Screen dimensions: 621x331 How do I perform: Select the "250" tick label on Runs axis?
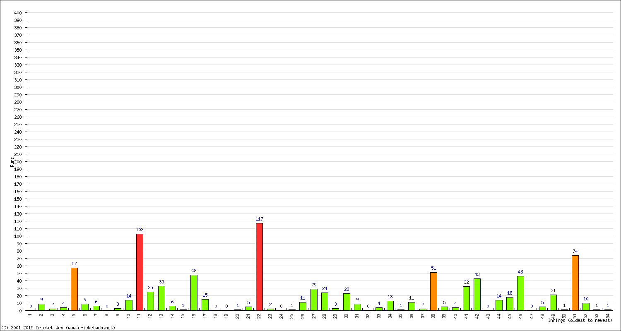pyautogui.click(x=17, y=125)
